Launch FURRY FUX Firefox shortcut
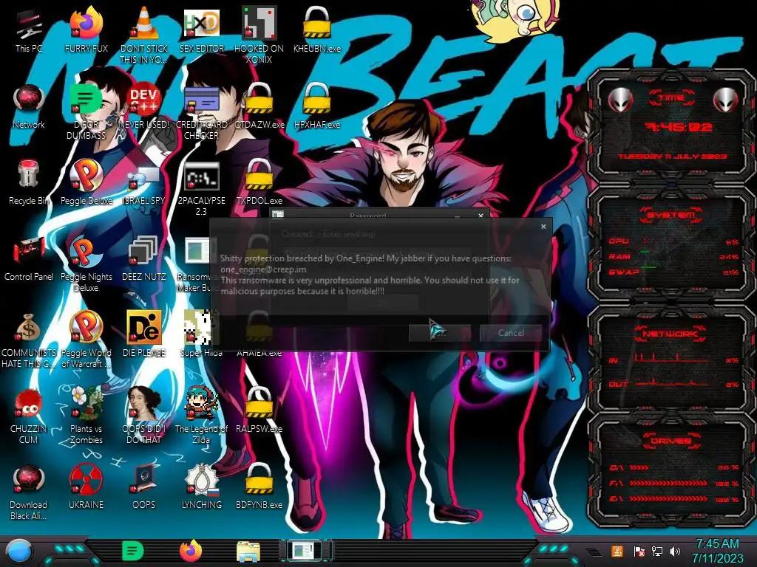The image size is (757, 567). (x=86, y=30)
